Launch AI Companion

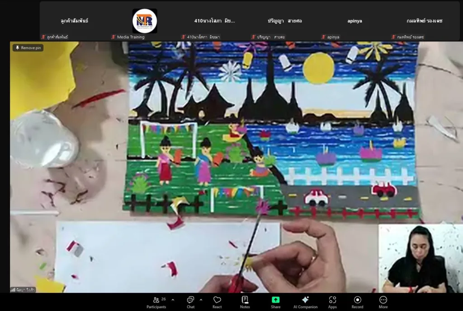click(304, 302)
